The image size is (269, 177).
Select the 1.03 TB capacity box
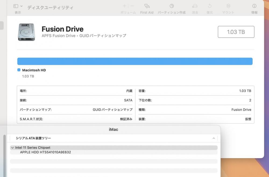(x=236, y=32)
